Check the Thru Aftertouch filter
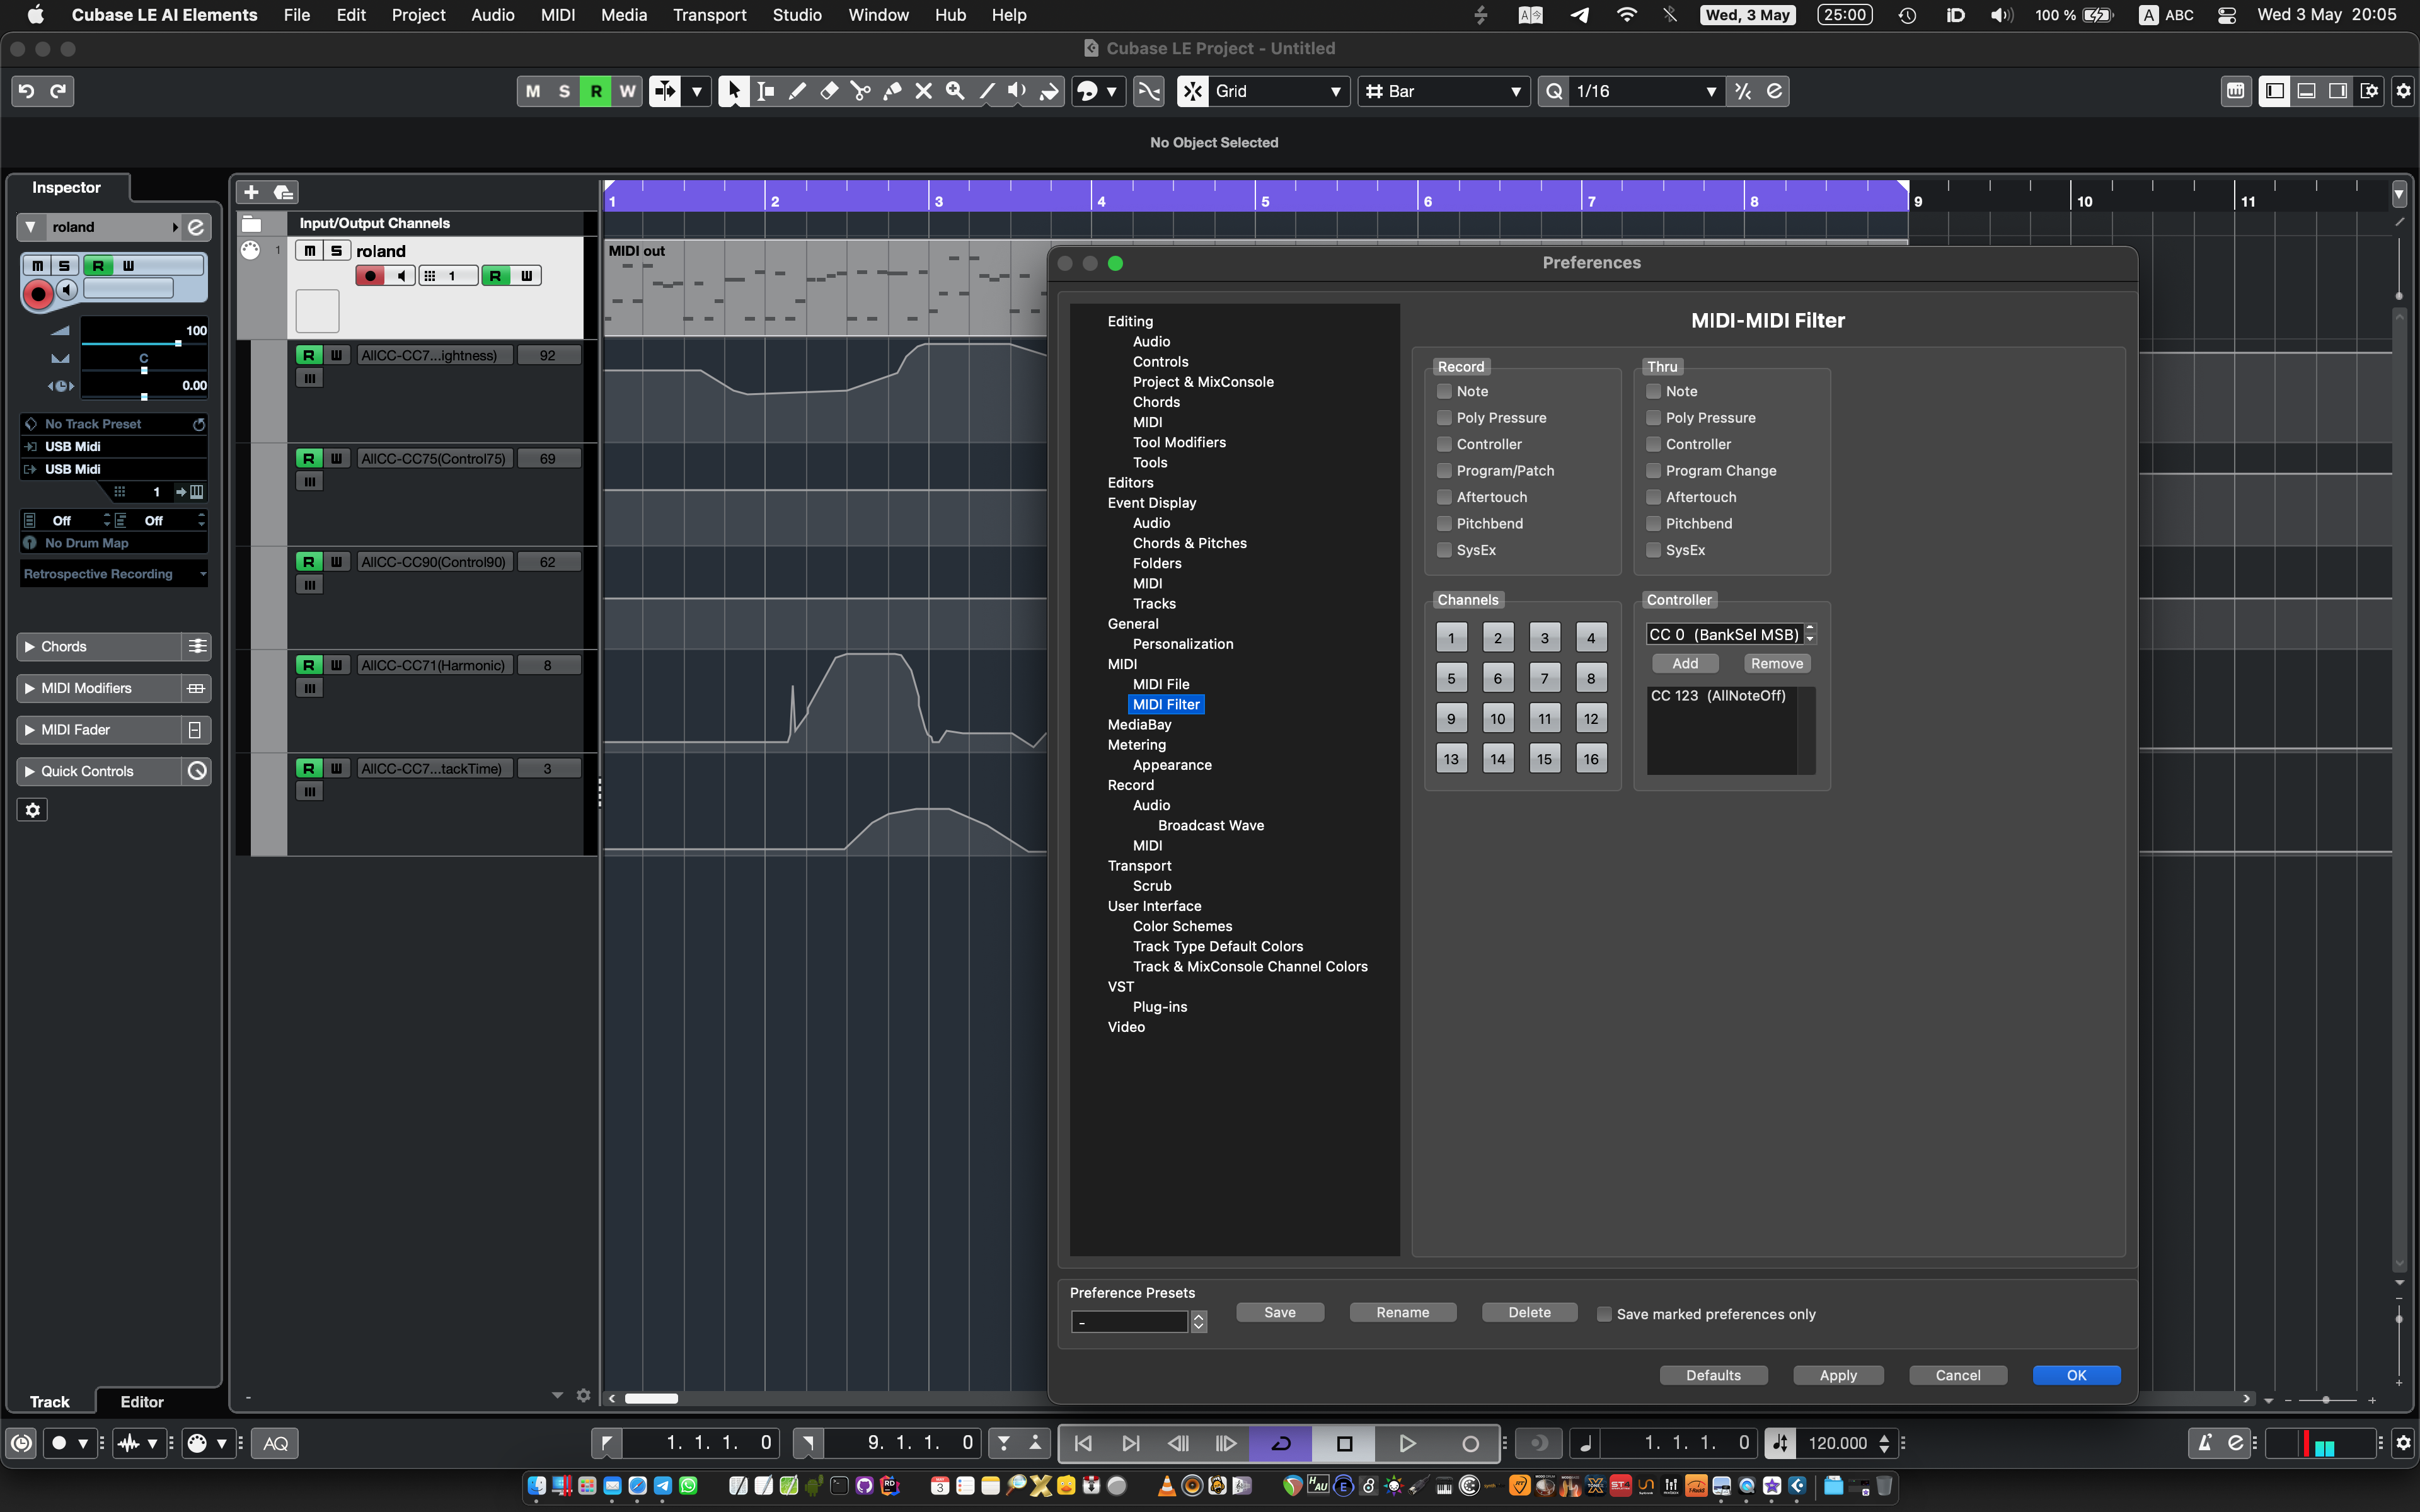 pyautogui.click(x=1653, y=497)
